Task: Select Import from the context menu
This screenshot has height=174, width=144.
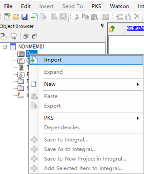Action: tap(86, 60)
